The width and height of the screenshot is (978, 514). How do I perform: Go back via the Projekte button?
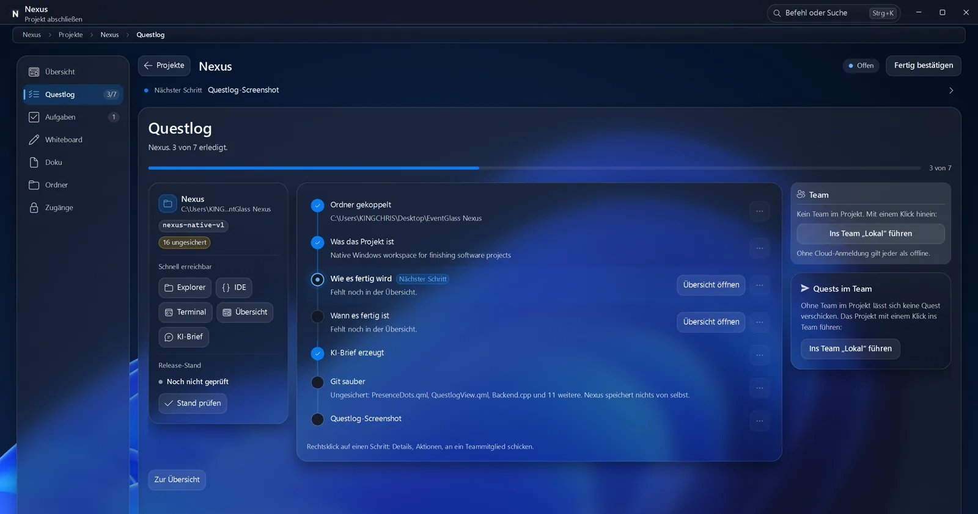(164, 66)
